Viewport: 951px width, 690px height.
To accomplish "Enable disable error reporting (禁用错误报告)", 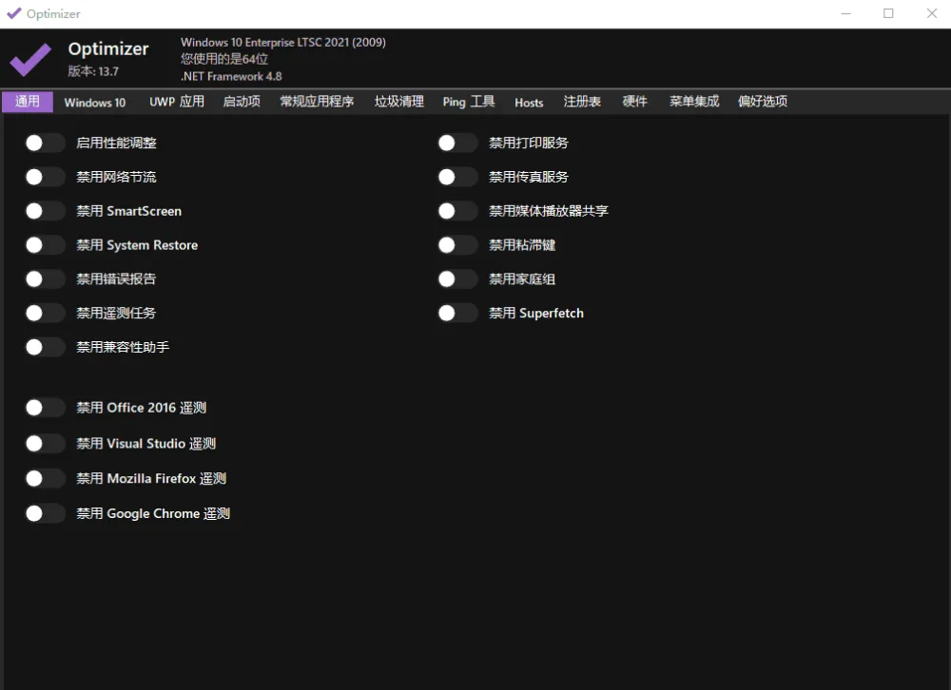I will (44, 278).
